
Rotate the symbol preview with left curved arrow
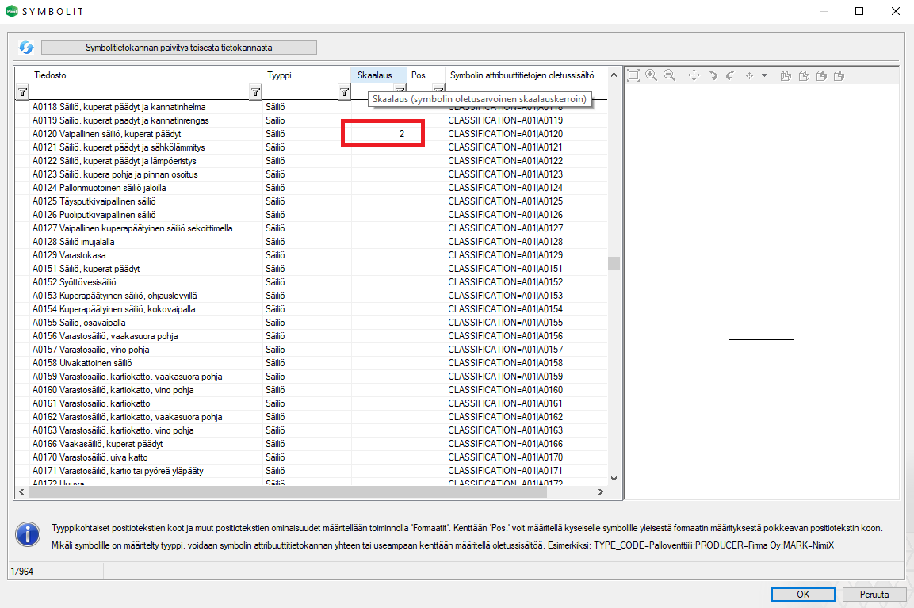click(713, 75)
